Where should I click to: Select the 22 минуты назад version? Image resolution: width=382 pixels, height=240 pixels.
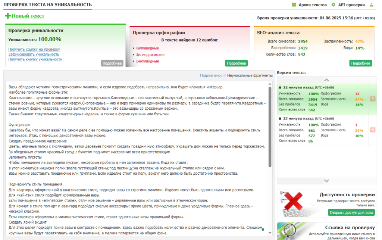tap(323, 99)
